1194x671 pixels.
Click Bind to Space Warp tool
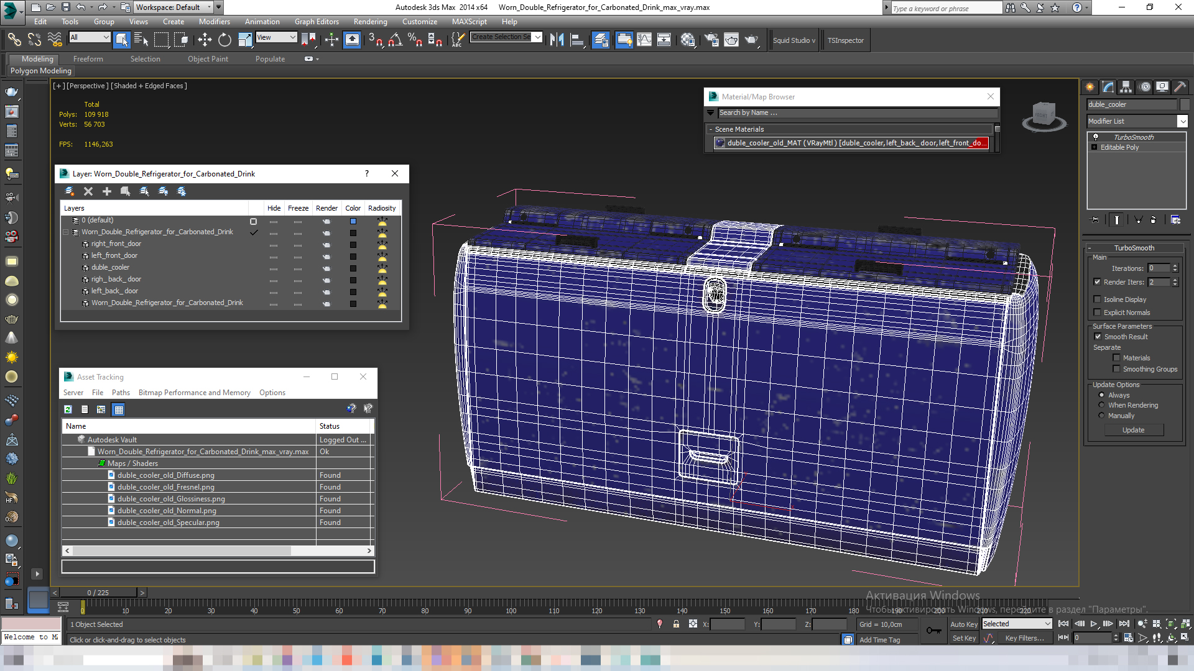click(x=55, y=40)
